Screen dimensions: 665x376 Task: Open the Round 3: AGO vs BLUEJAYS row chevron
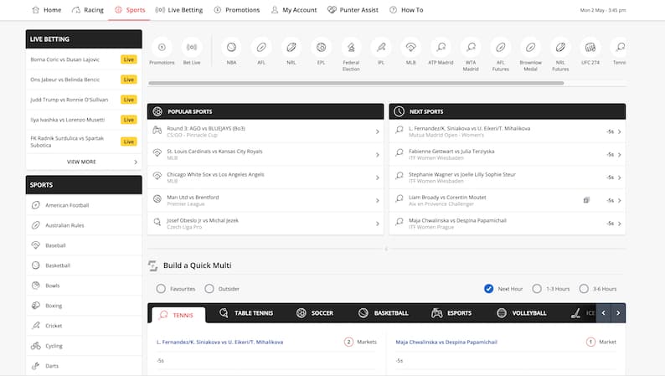[377, 131]
